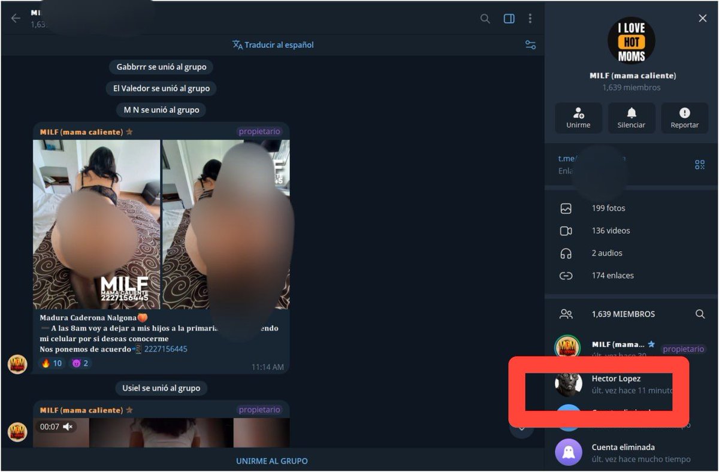This screenshot has height=472, width=719.
Task: Click the 1,639 MIEMBROS heading
Action: 623,314
